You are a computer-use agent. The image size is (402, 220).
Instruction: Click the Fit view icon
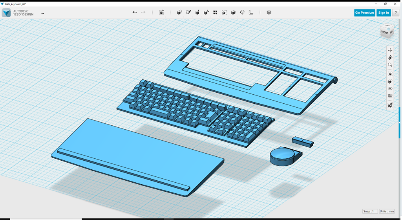click(390, 74)
